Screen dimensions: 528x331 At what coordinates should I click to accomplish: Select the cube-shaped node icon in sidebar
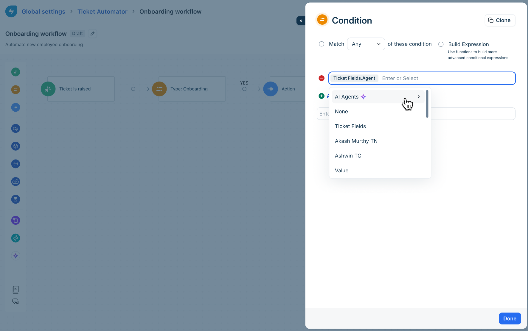[15, 146]
